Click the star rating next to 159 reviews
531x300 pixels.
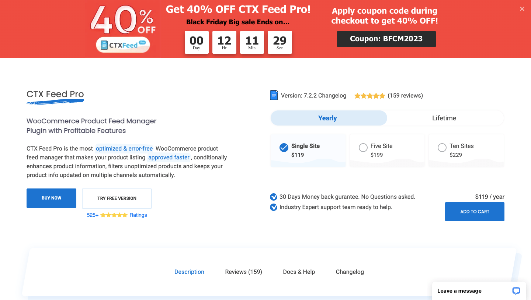point(369,95)
